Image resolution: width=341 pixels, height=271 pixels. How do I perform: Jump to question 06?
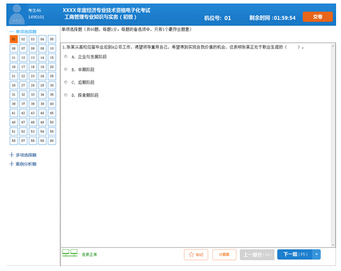13,48
